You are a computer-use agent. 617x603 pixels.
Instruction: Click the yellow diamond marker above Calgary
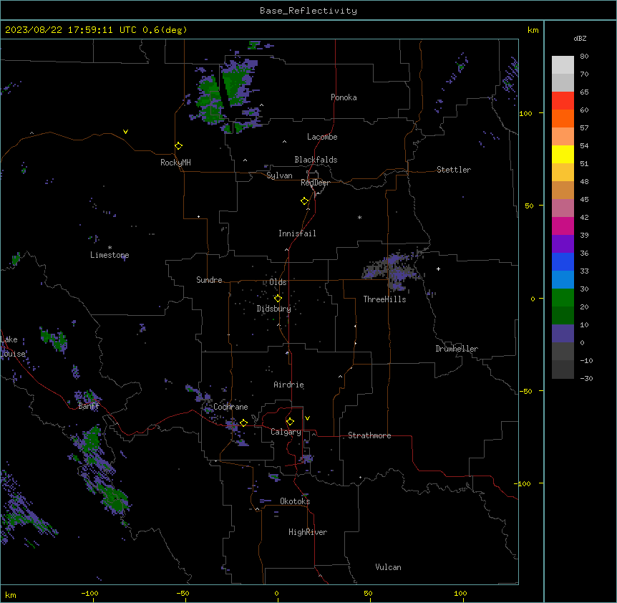tap(290, 422)
